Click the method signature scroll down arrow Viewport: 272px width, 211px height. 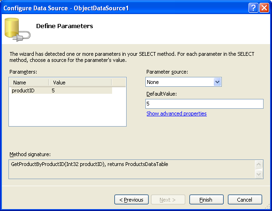coord(258,174)
